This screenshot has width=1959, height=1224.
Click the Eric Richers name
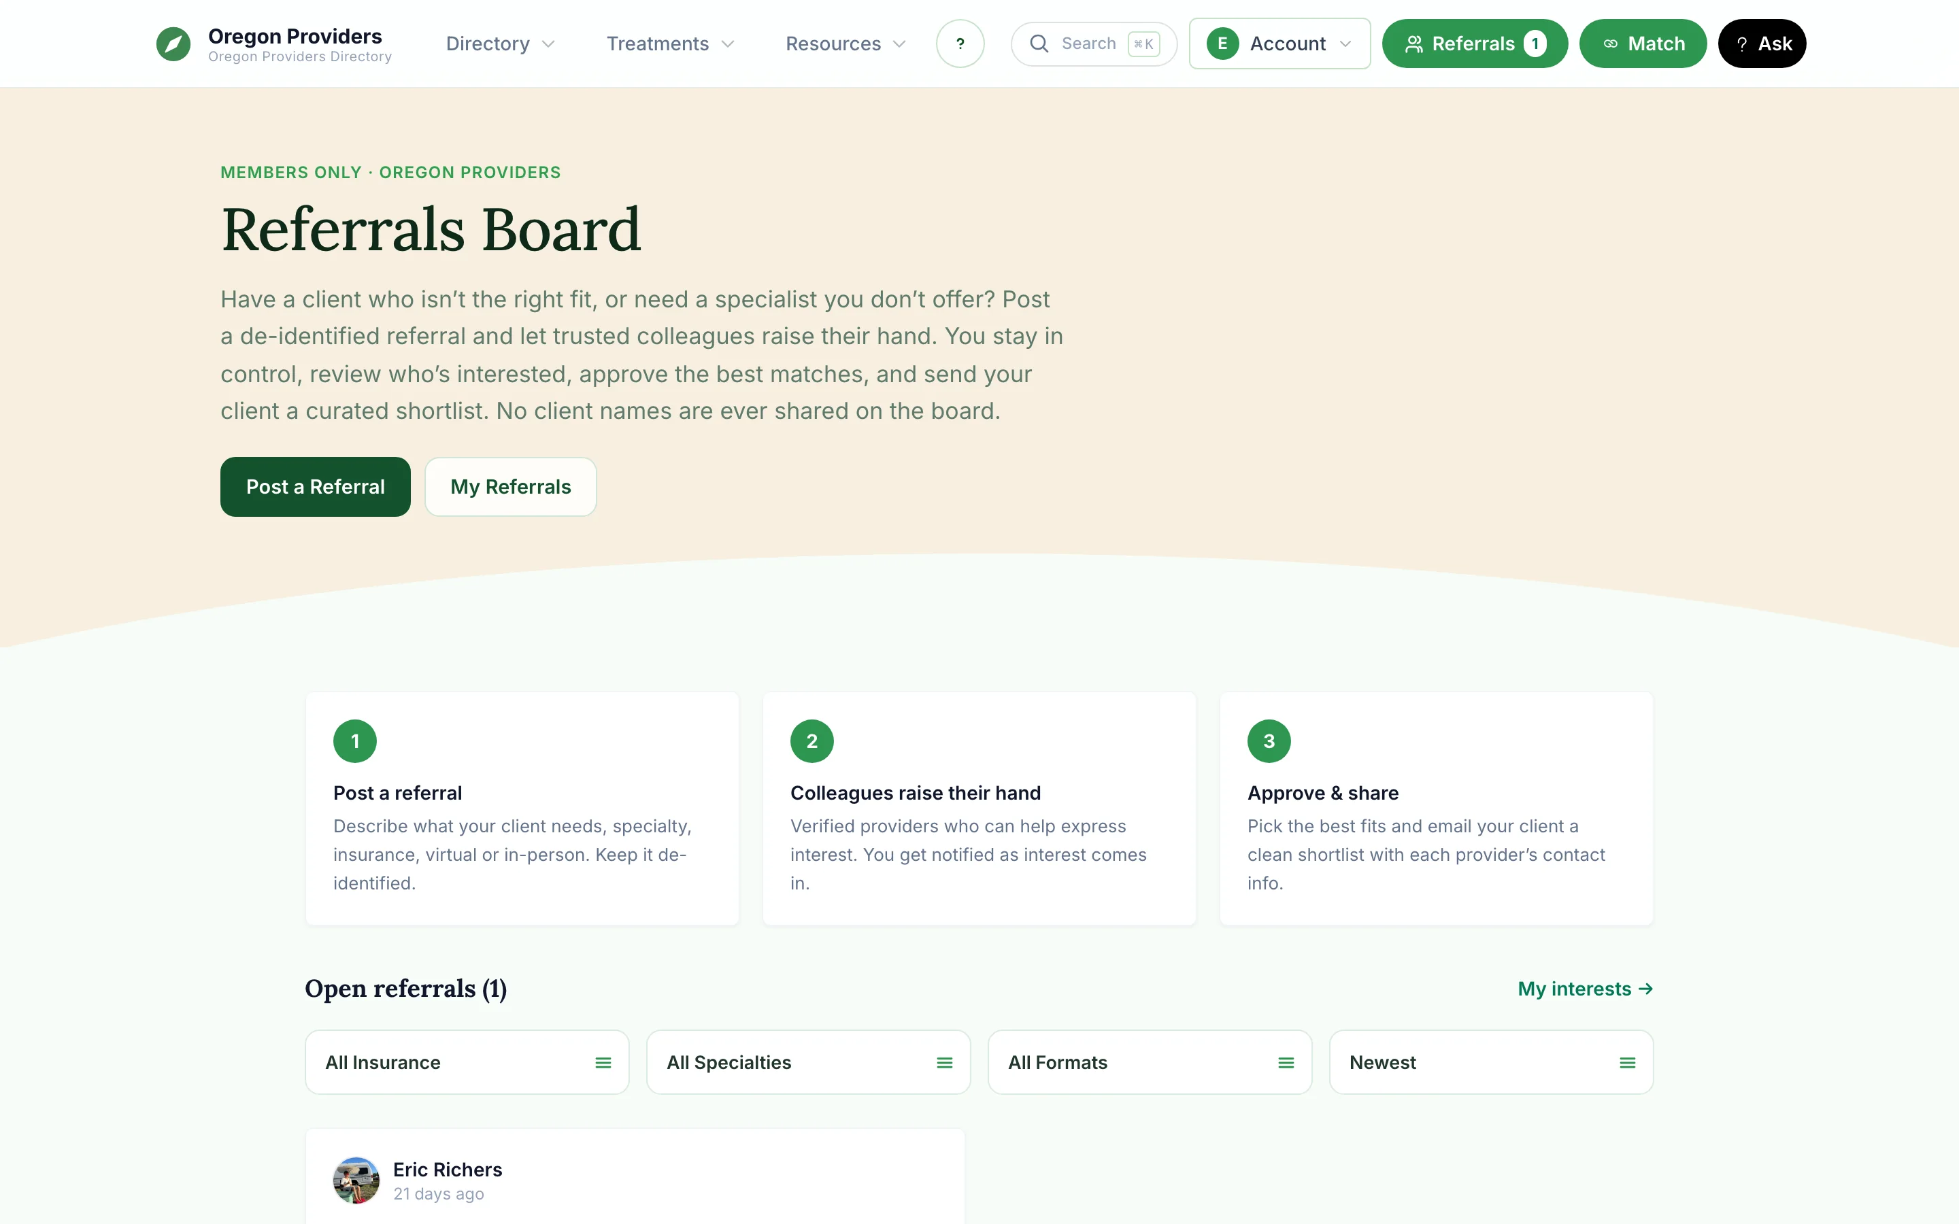pos(448,1169)
